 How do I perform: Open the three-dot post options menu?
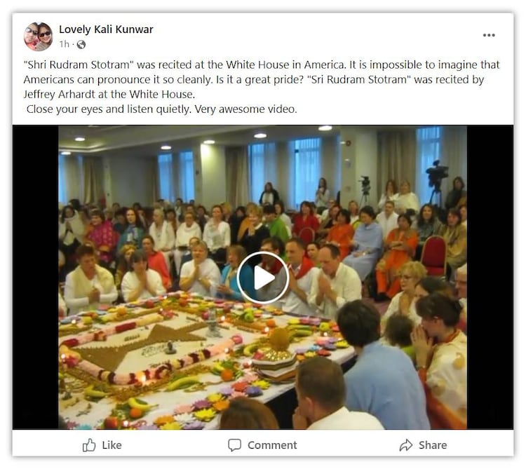click(488, 35)
